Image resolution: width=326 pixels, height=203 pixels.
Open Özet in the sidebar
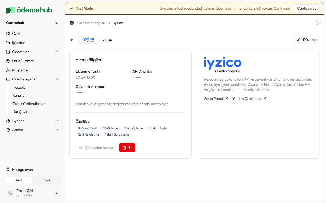[33, 33]
